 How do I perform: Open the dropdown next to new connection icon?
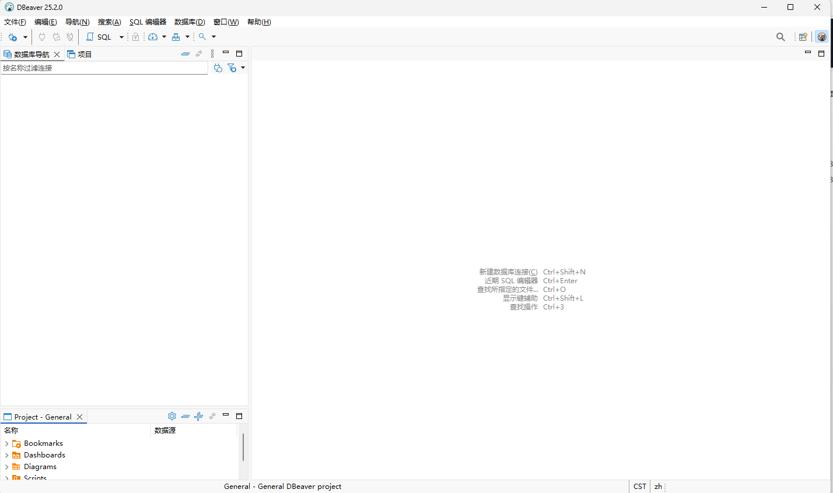(x=25, y=37)
